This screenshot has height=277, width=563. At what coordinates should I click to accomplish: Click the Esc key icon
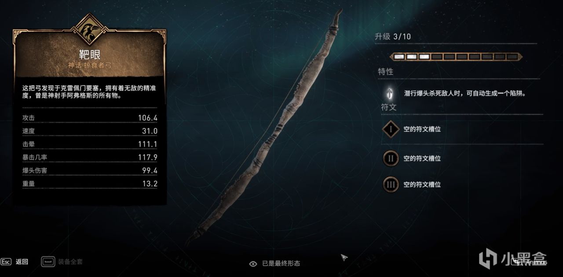[6, 262]
